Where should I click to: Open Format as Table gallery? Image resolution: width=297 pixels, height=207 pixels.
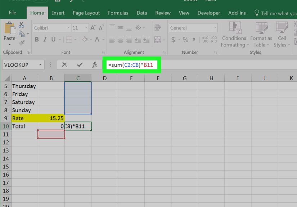pos(261,35)
